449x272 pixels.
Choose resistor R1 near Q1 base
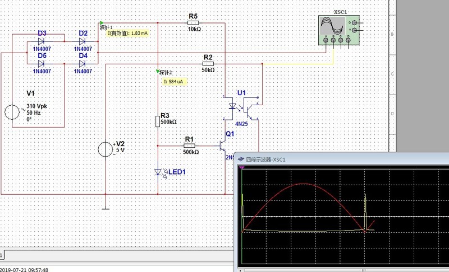point(189,146)
